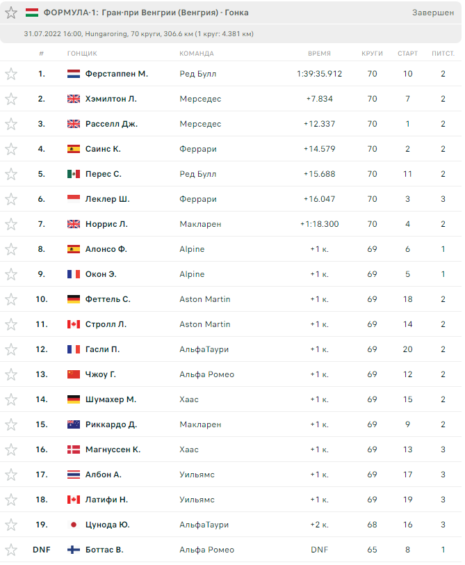Star the Hungarian Grand Prix race header
465x565 pixels.
(11, 13)
